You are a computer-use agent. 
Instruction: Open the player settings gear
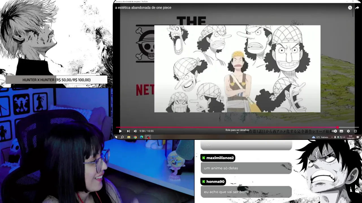(x=348, y=131)
